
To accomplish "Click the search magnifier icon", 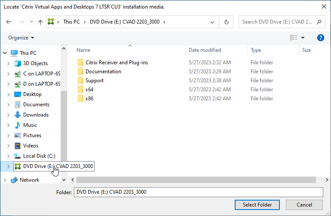I will 319,22.
